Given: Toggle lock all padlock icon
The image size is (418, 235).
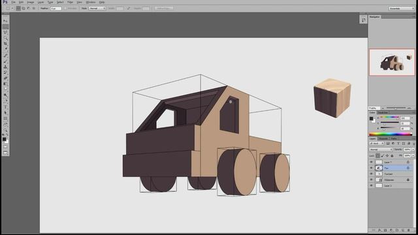Looking at the screenshot, I should click(x=392, y=155).
